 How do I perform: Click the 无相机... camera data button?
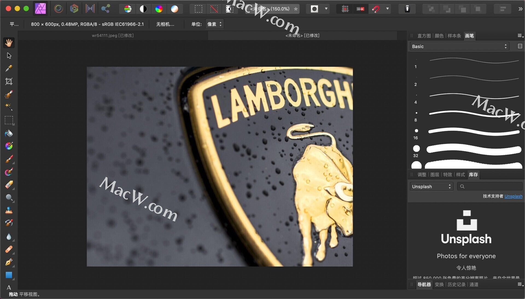[165, 24]
